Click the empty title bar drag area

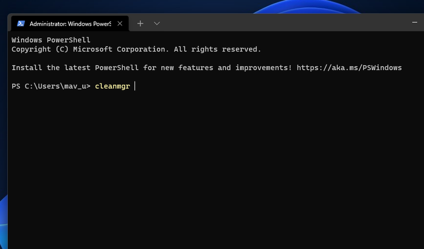[283, 23]
